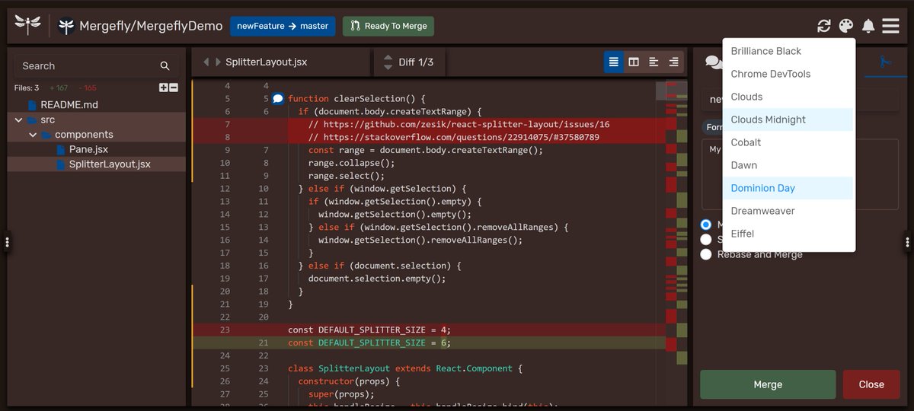Viewport: 914px width, 411px height.
Task: Click the SplitterLayout.jsx file title
Action: point(266,62)
